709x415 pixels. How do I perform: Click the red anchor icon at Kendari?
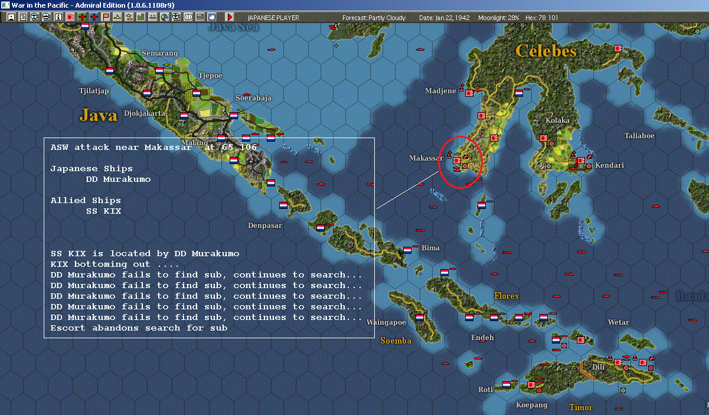[573, 156]
